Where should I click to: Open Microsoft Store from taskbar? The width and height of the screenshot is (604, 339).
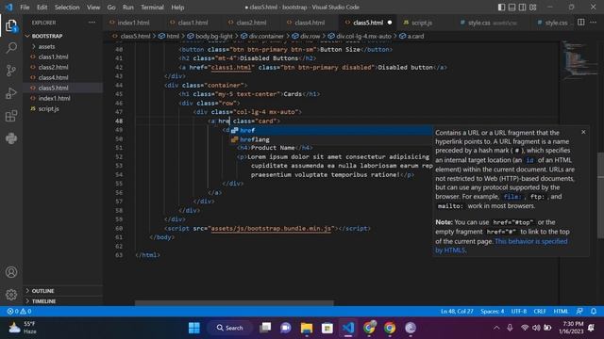pos(327,328)
